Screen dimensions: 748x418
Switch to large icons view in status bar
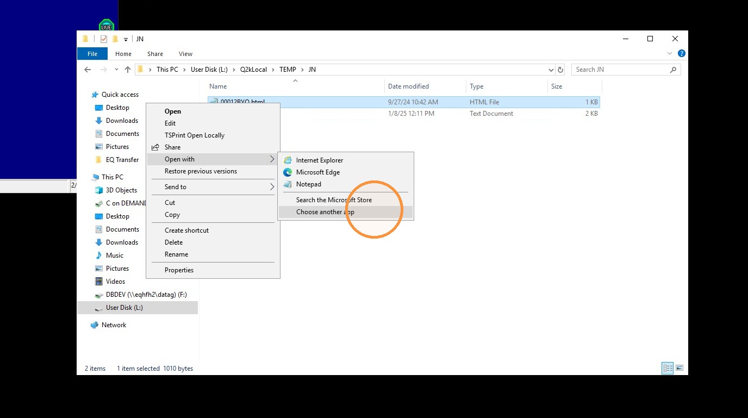[x=680, y=369]
